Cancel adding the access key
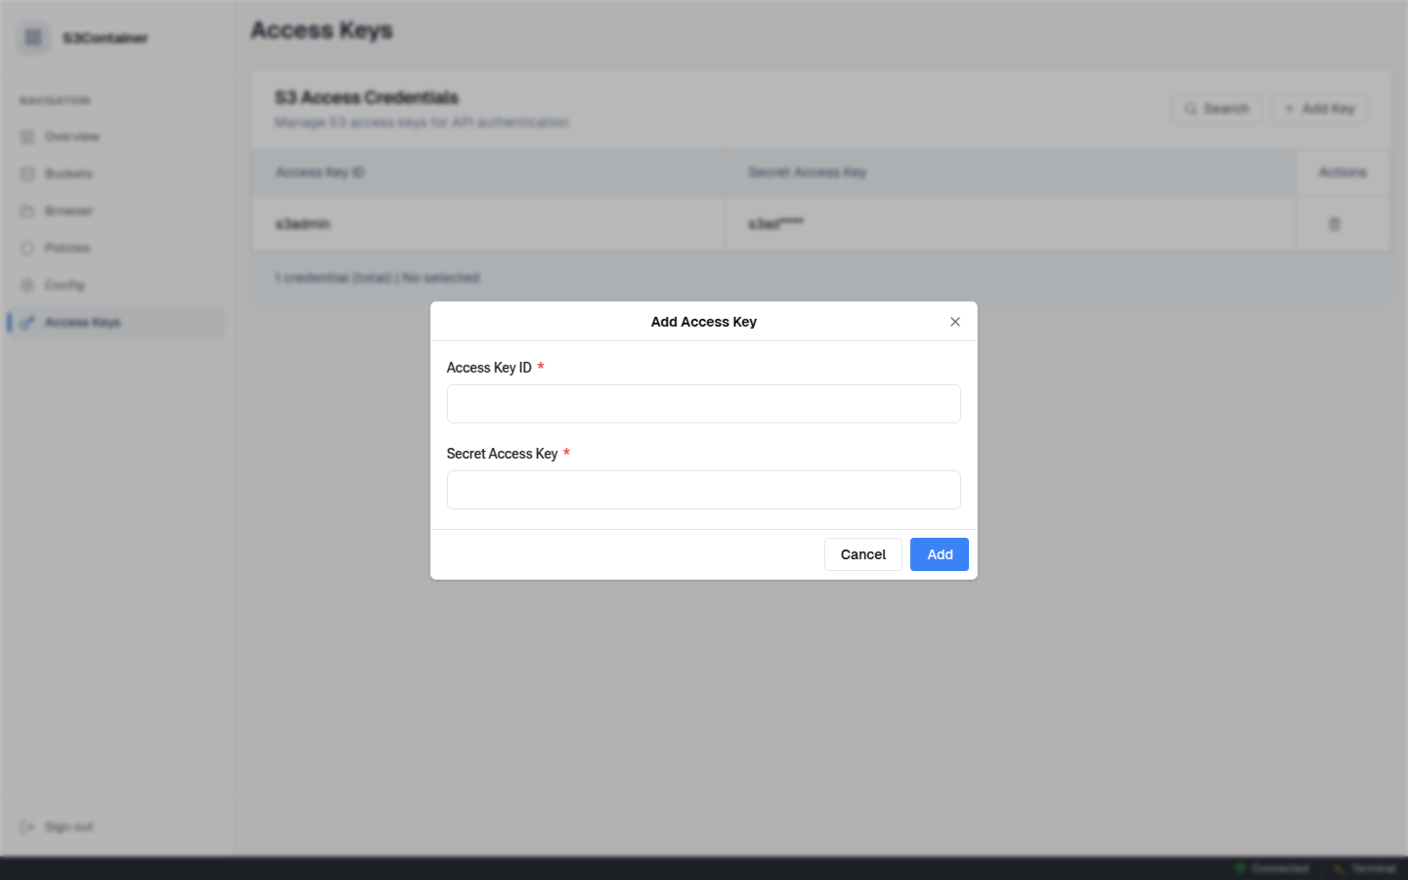Screen dimensions: 1408x880 coord(862,554)
